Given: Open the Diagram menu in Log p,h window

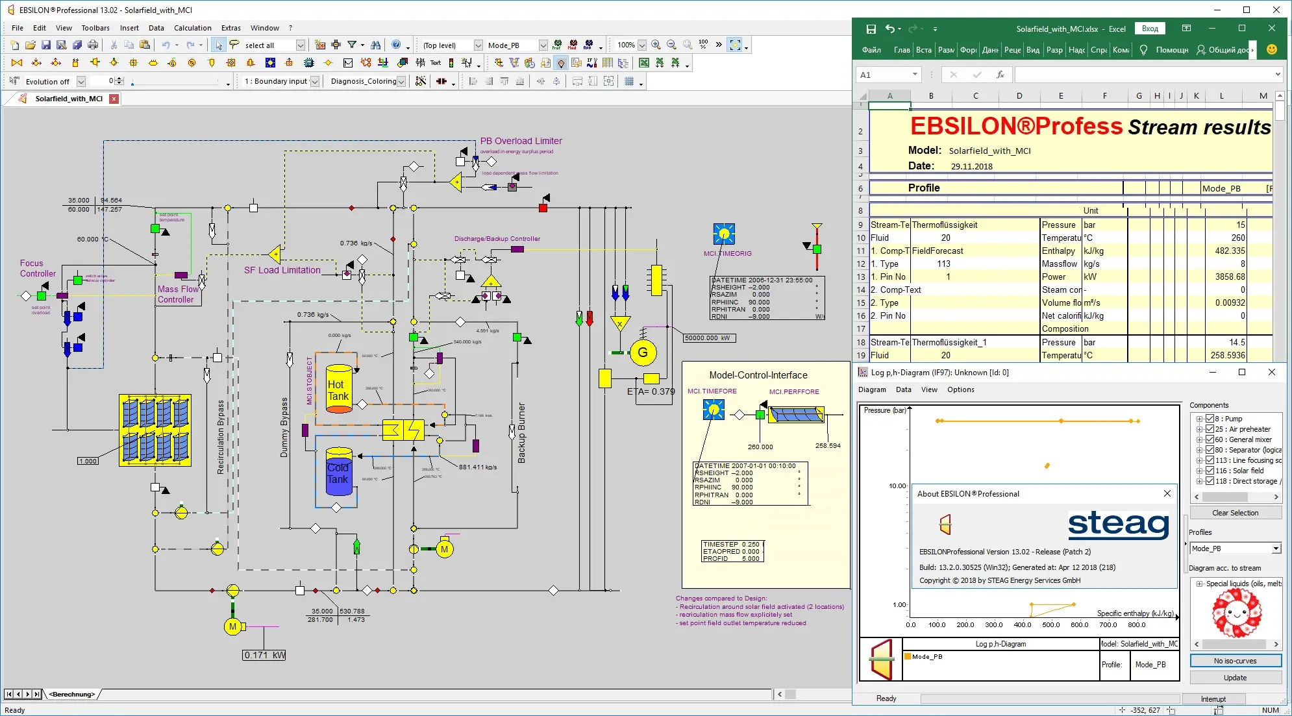Looking at the screenshot, I should [872, 389].
